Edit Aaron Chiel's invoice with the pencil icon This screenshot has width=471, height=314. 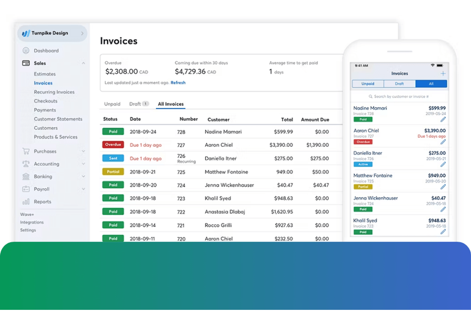(443, 142)
